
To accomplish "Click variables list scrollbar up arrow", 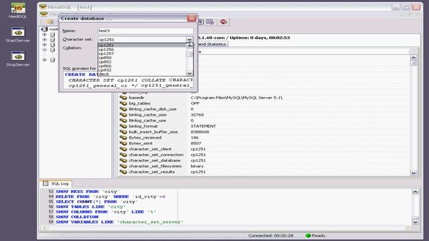I will click(x=414, y=58).
